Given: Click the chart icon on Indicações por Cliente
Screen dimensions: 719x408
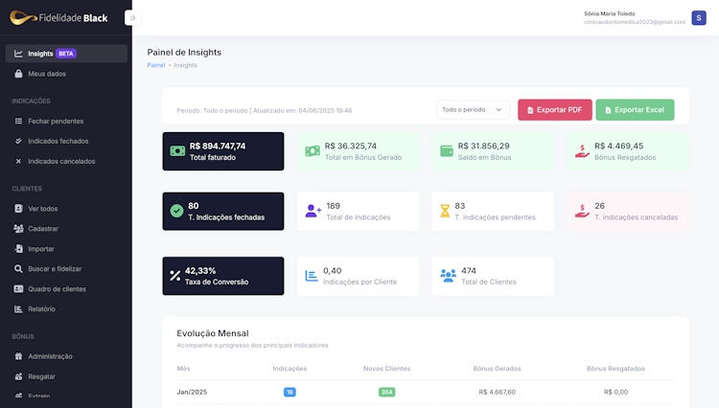Looking at the screenshot, I should pos(312,276).
